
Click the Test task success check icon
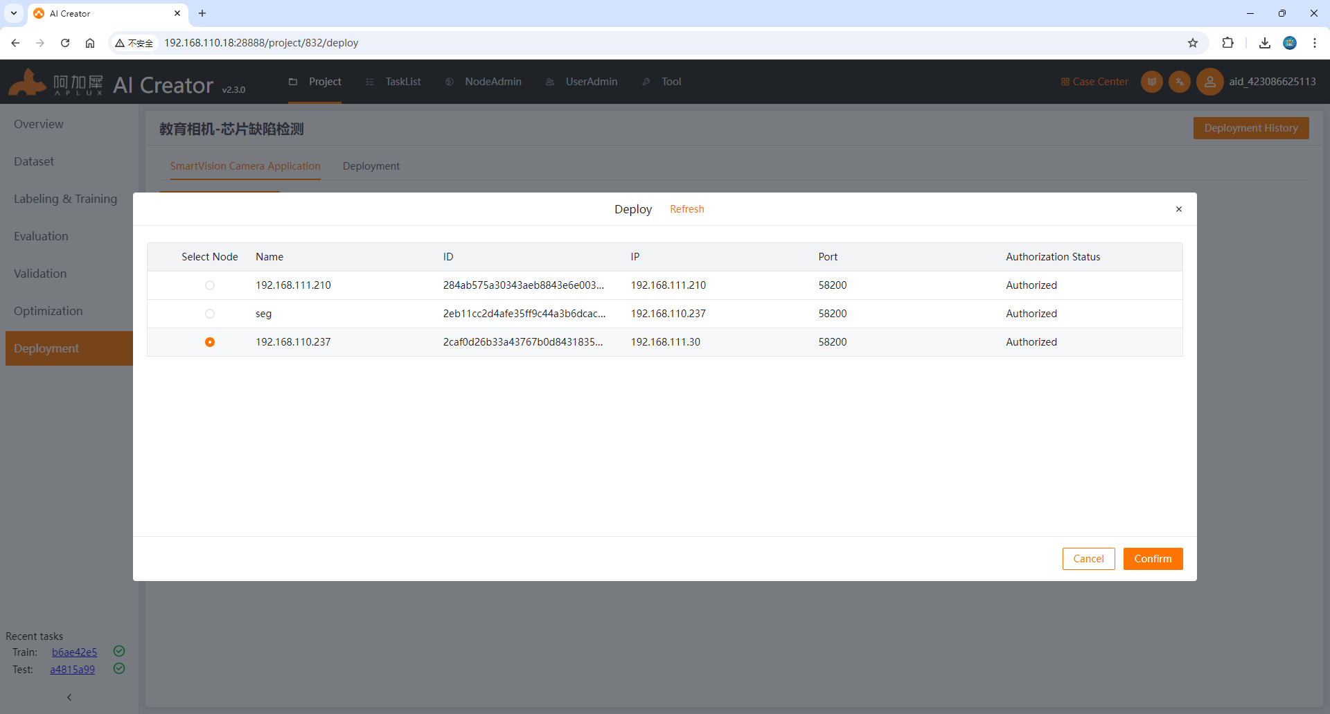(119, 668)
